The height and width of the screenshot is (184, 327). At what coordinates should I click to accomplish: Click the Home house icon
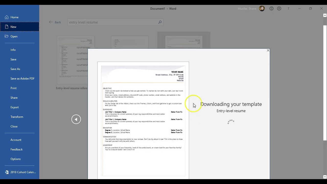coord(7,17)
